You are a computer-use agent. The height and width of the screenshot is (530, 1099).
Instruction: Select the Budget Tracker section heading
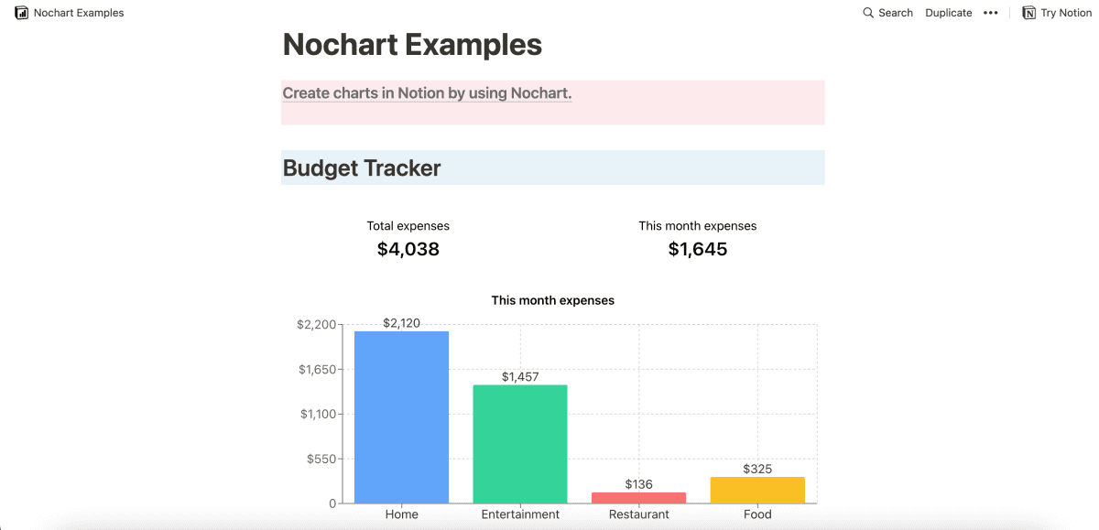point(361,168)
